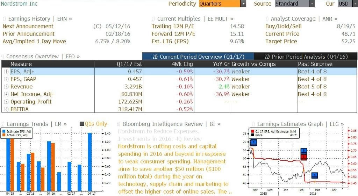Viewport: 358px width, 196px height.
Task: Click blue Estimate EPS legend square
Action: 4,132
